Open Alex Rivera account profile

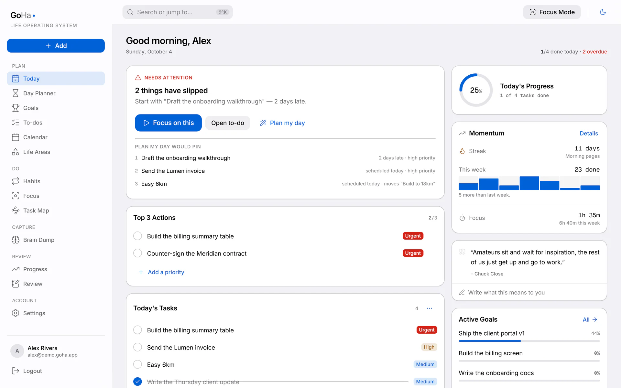pos(56,351)
